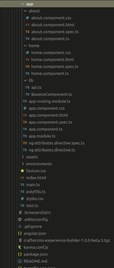The height and width of the screenshot is (268, 114).
Task: Open app-routing.module.ts file
Action: pos(50,101)
